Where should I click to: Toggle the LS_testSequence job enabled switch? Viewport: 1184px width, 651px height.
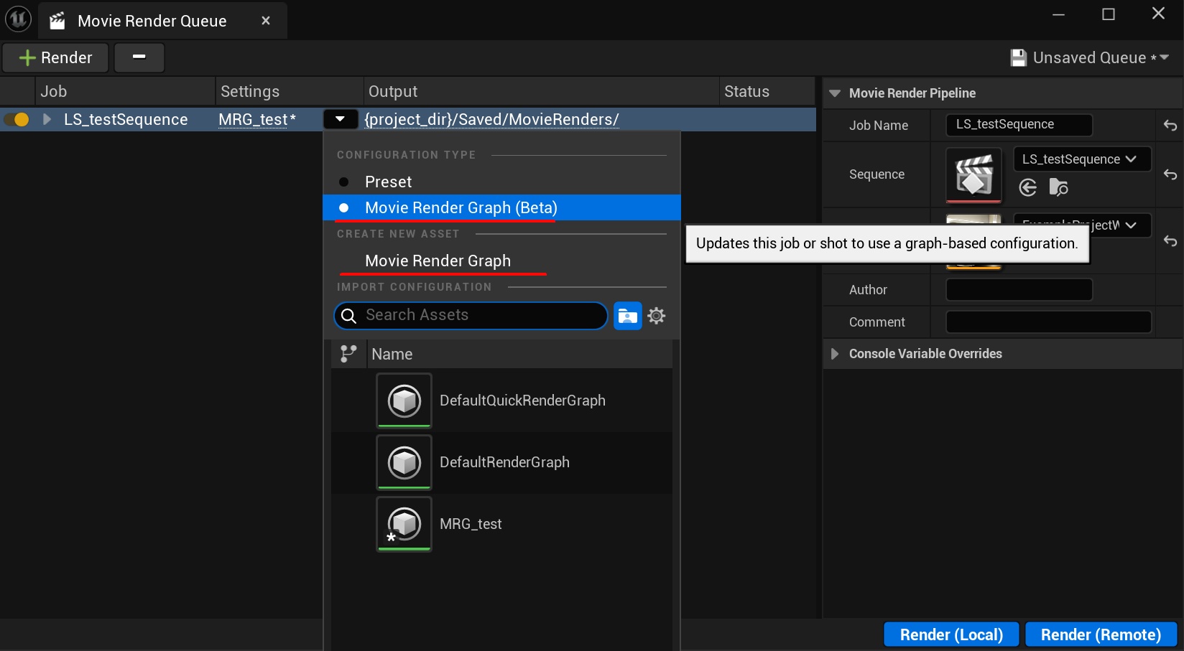[x=17, y=120]
